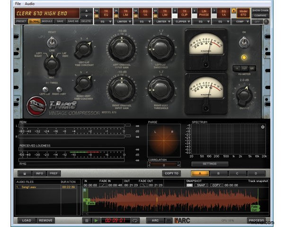Click the SHOW CHAIN button
This screenshot has width=284, height=227.
[x=260, y=10]
